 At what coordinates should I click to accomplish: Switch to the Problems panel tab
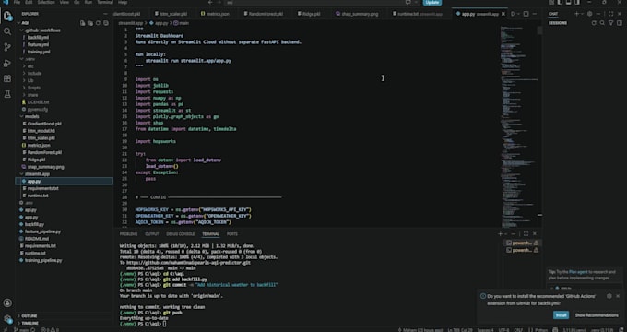(x=128, y=234)
